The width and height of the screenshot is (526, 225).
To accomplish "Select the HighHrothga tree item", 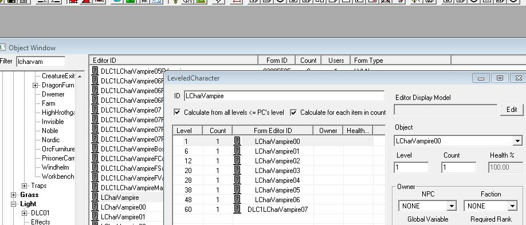I will [x=58, y=112].
